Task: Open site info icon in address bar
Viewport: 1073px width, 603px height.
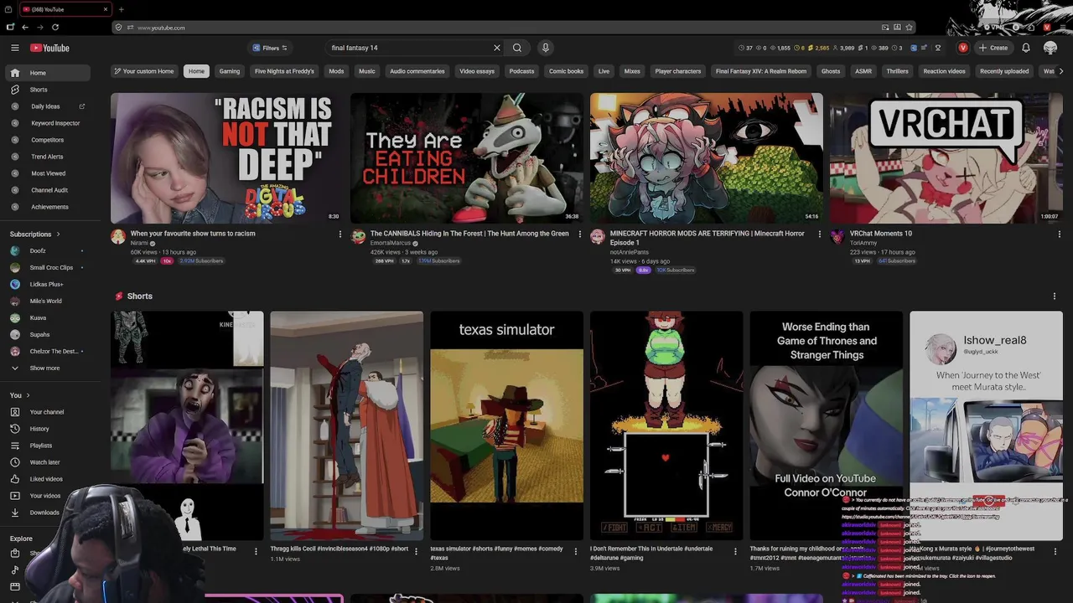Action: click(x=130, y=28)
